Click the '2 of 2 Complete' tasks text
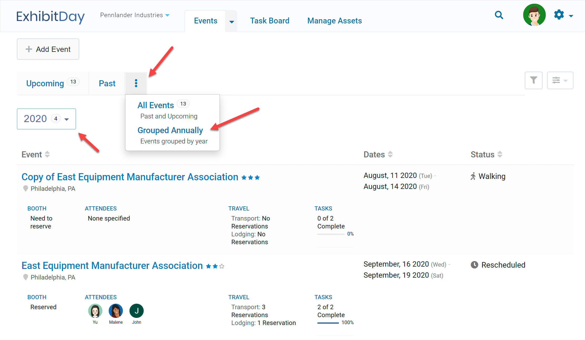This screenshot has width=585, height=340. [x=331, y=311]
